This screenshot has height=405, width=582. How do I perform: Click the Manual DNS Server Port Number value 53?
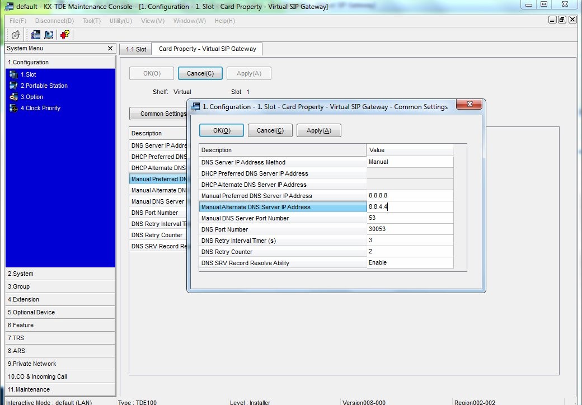(x=410, y=218)
